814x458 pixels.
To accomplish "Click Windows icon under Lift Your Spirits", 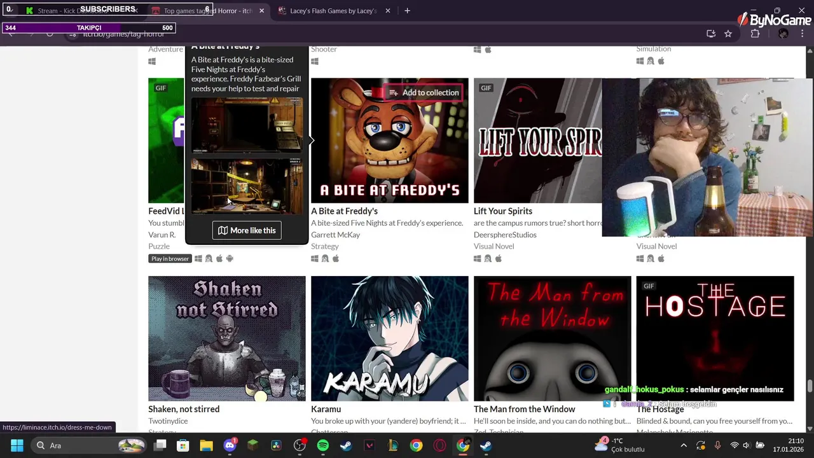I will (478, 258).
